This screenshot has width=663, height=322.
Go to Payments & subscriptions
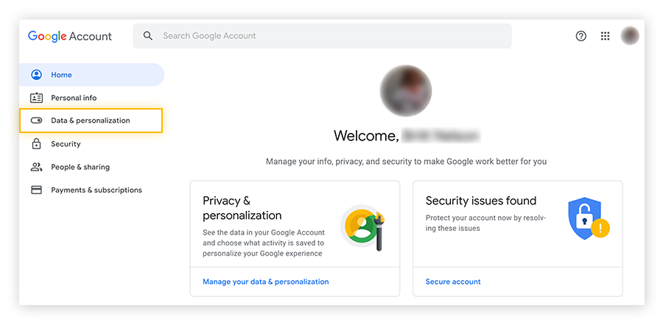[x=97, y=190]
